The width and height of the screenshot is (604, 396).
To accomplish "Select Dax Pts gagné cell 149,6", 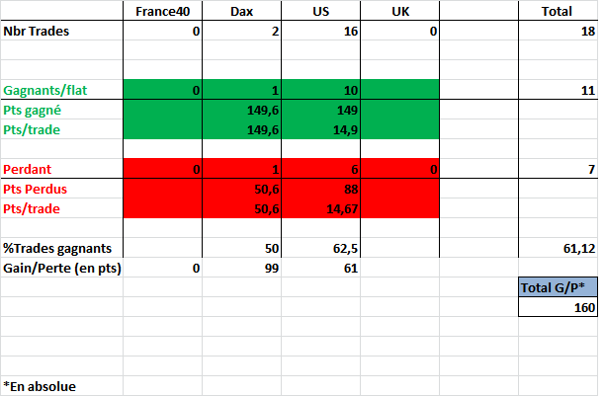I will click(241, 110).
